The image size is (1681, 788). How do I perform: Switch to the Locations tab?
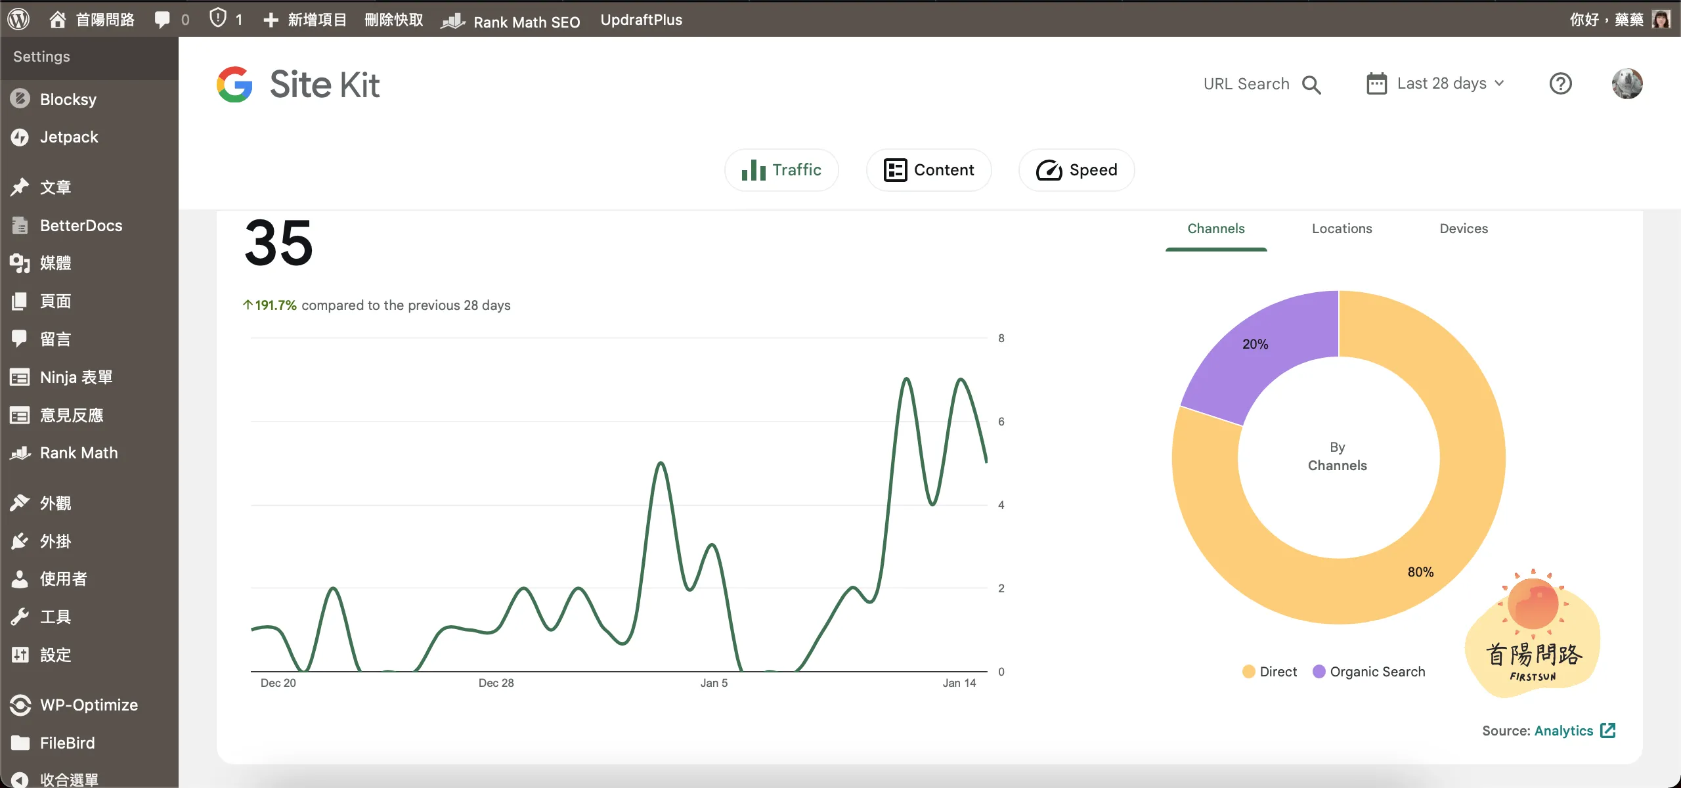pos(1342,229)
